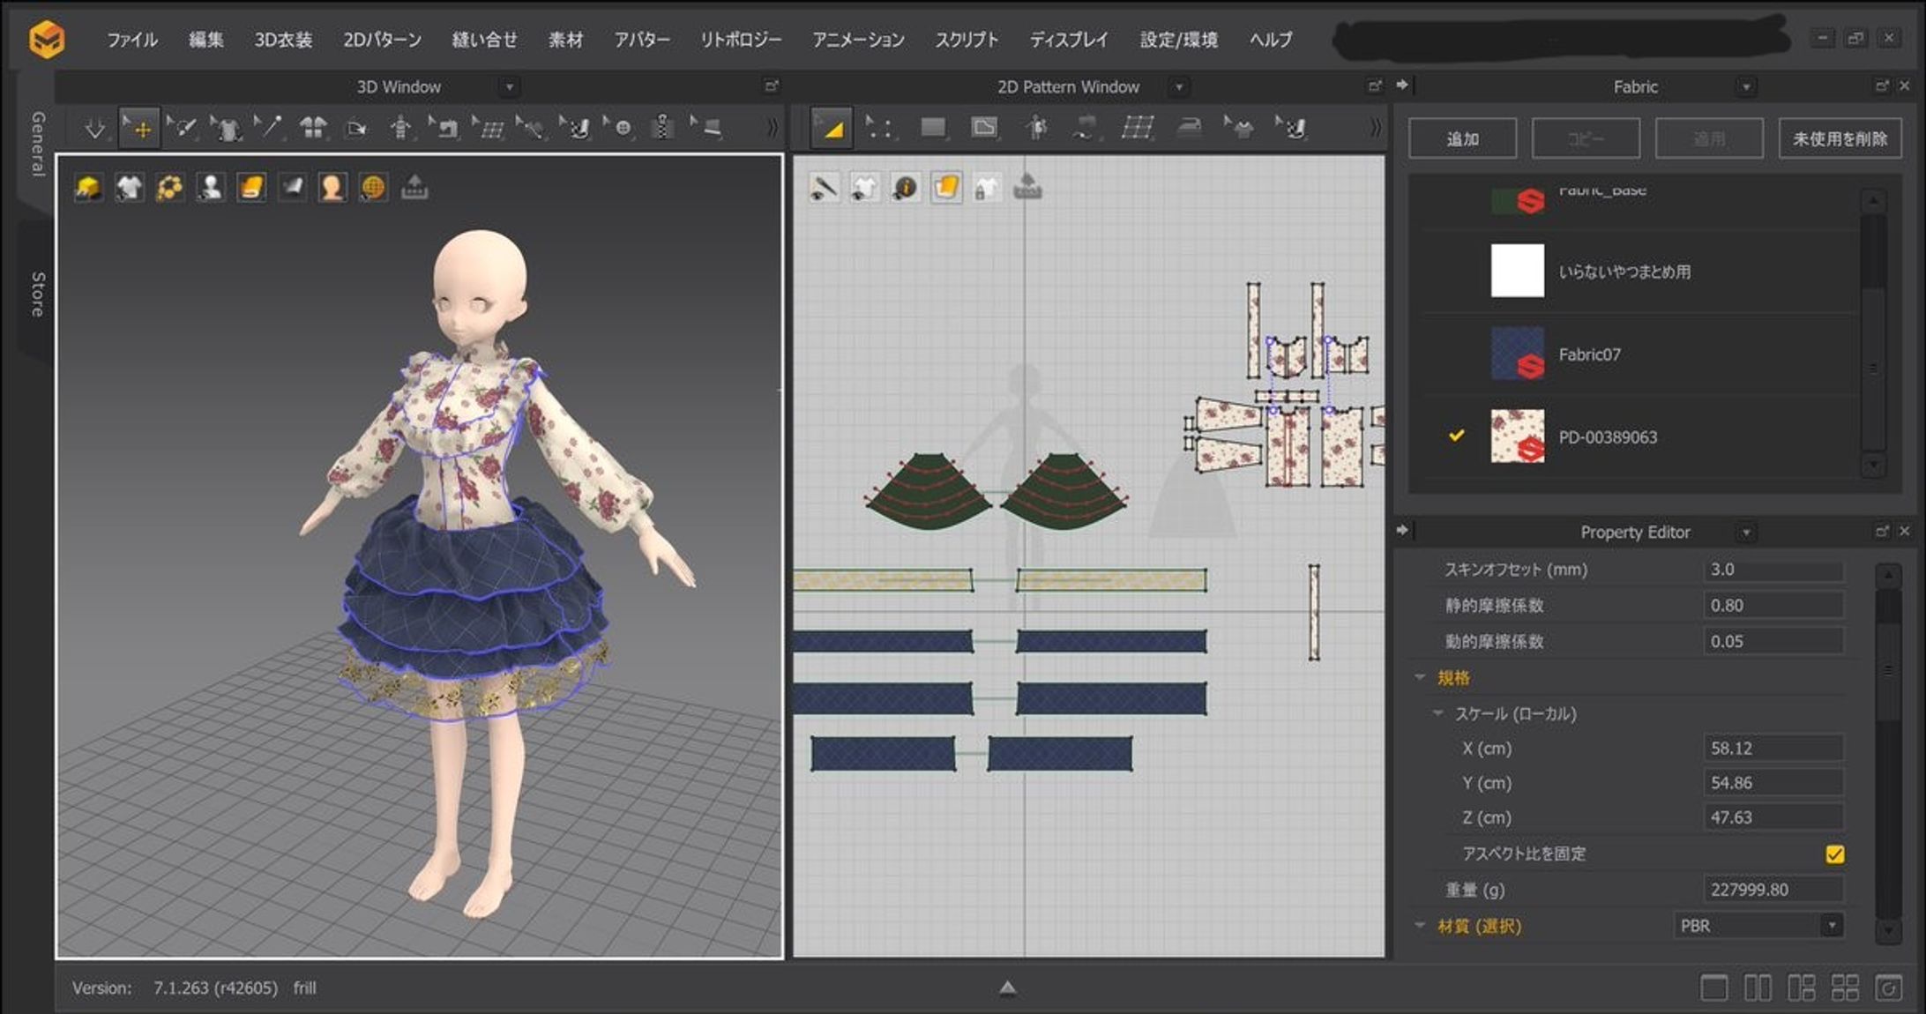Toggle the orange globe icon in 3D view

coord(373,188)
